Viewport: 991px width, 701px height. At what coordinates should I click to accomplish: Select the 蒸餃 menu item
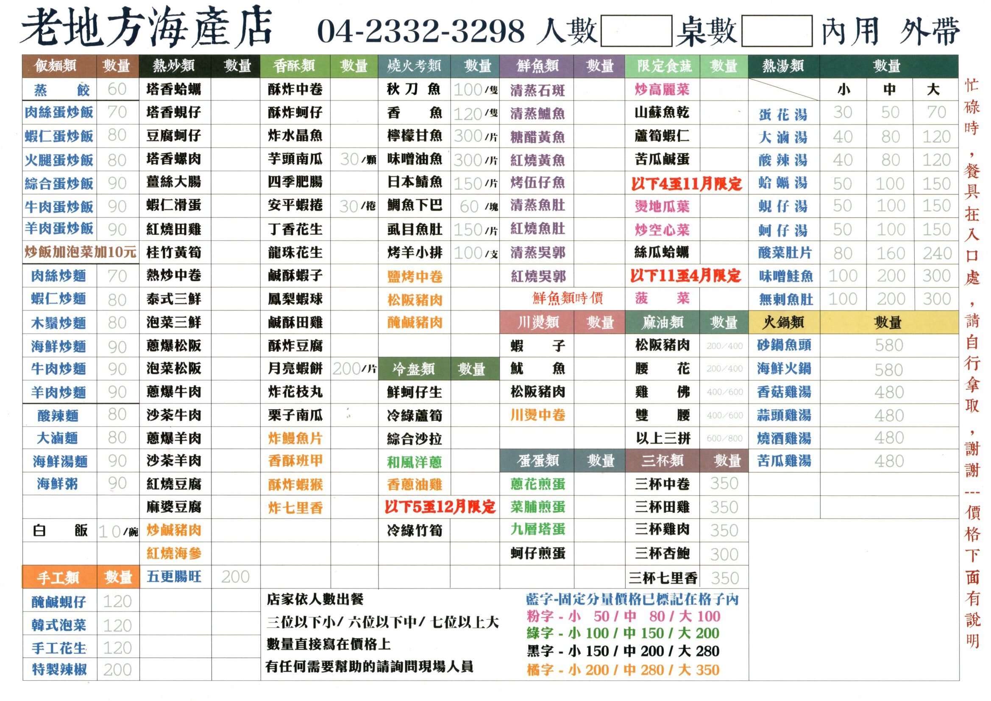(x=62, y=90)
